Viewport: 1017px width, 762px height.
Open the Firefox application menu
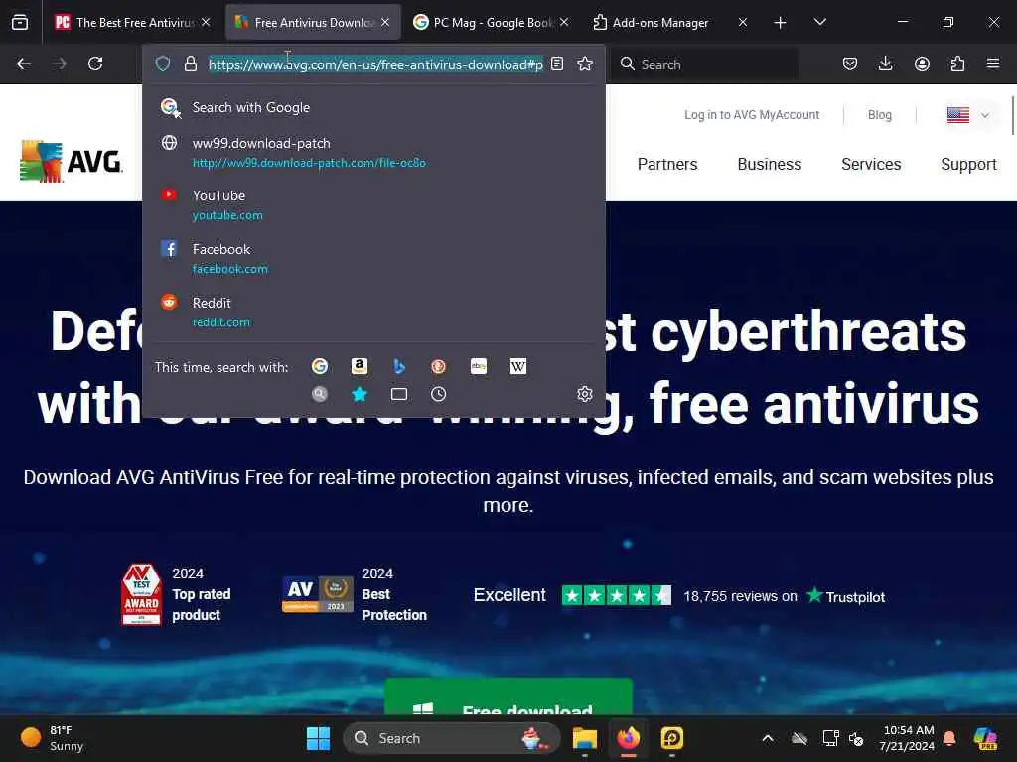[x=993, y=63]
